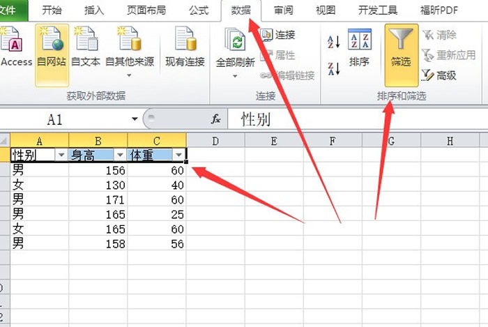The height and width of the screenshot is (327, 488).
Task: Switch to the 福昕PDF tab
Action: tap(439, 10)
